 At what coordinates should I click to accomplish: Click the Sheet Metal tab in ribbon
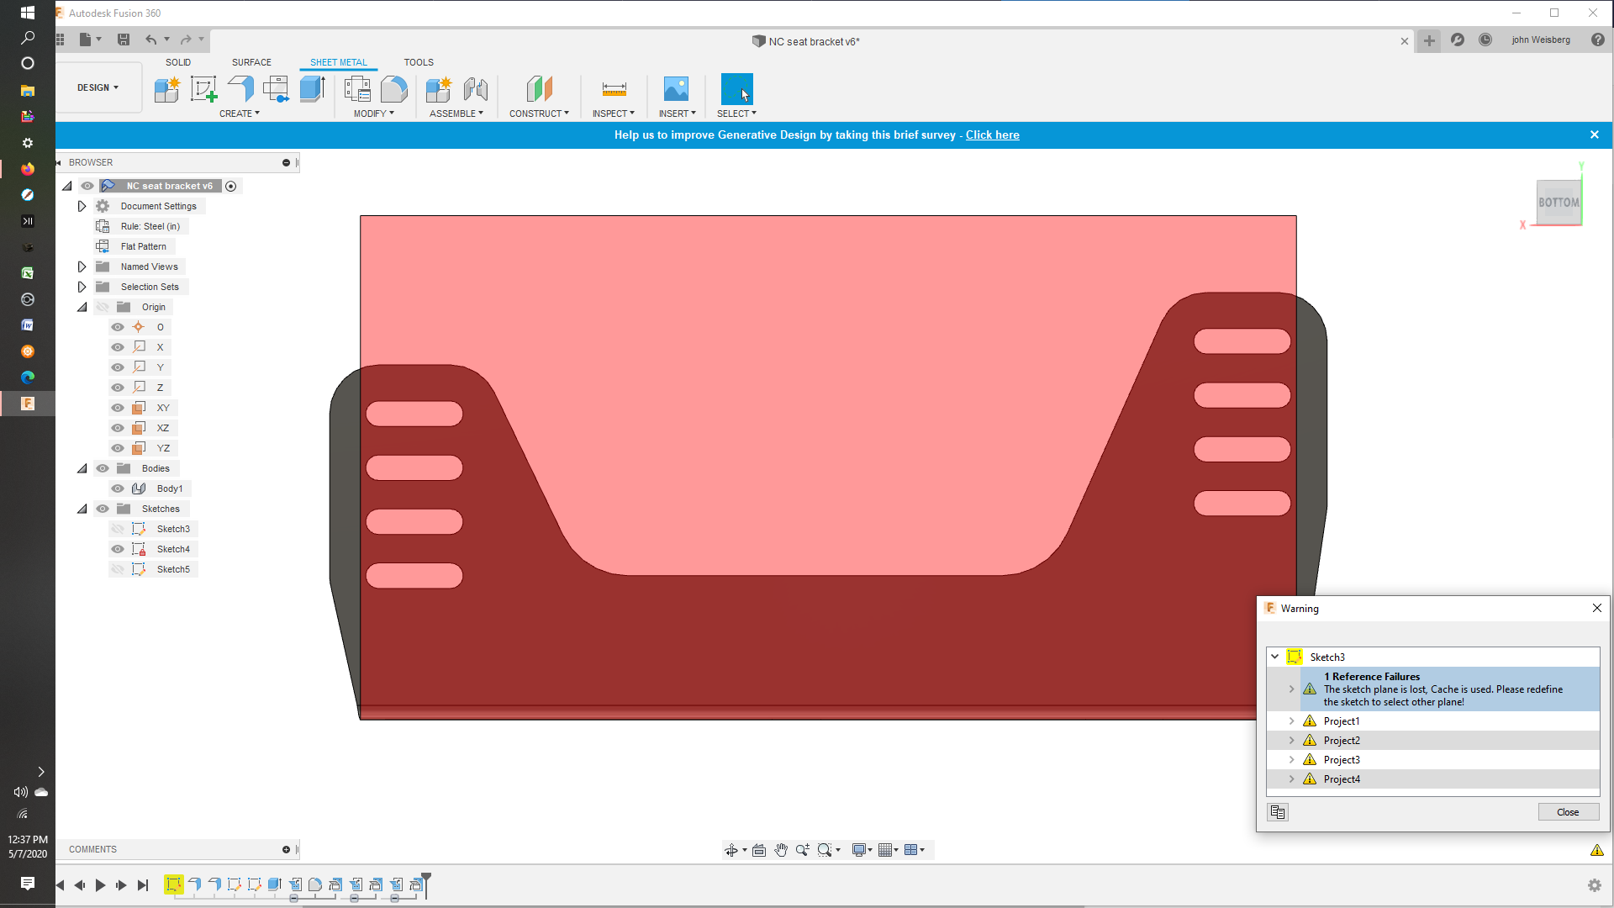click(338, 62)
